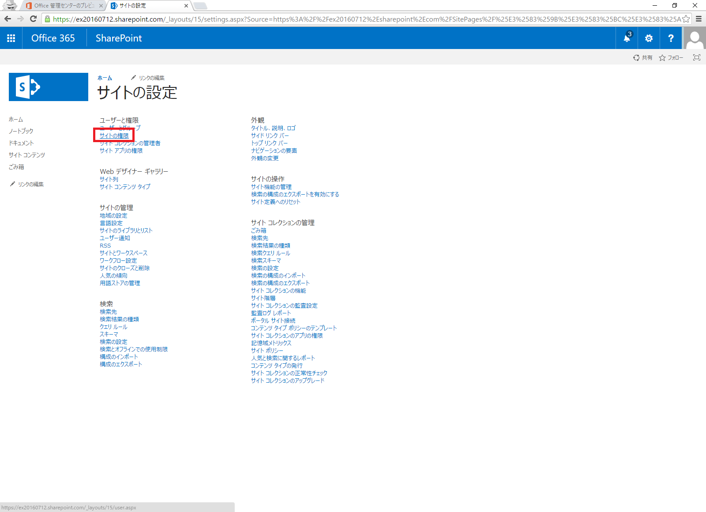The height and width of the screenshot is (512, 706).
Task: Open サイト コレクションの機能 link
Action: point(278,290)
